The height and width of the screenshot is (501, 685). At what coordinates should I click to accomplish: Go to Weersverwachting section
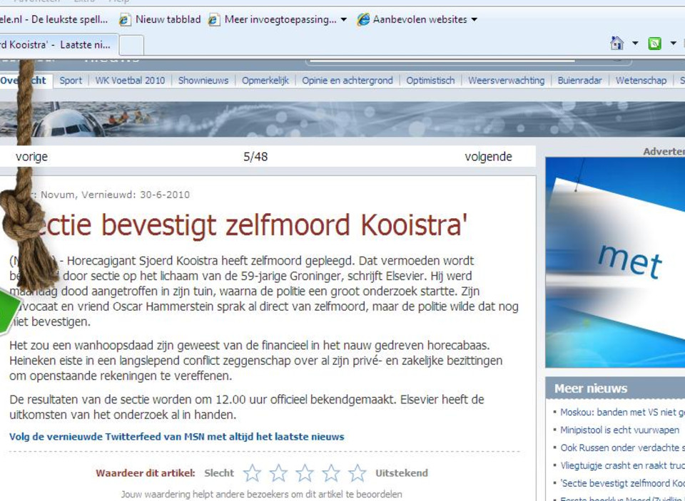507,81
